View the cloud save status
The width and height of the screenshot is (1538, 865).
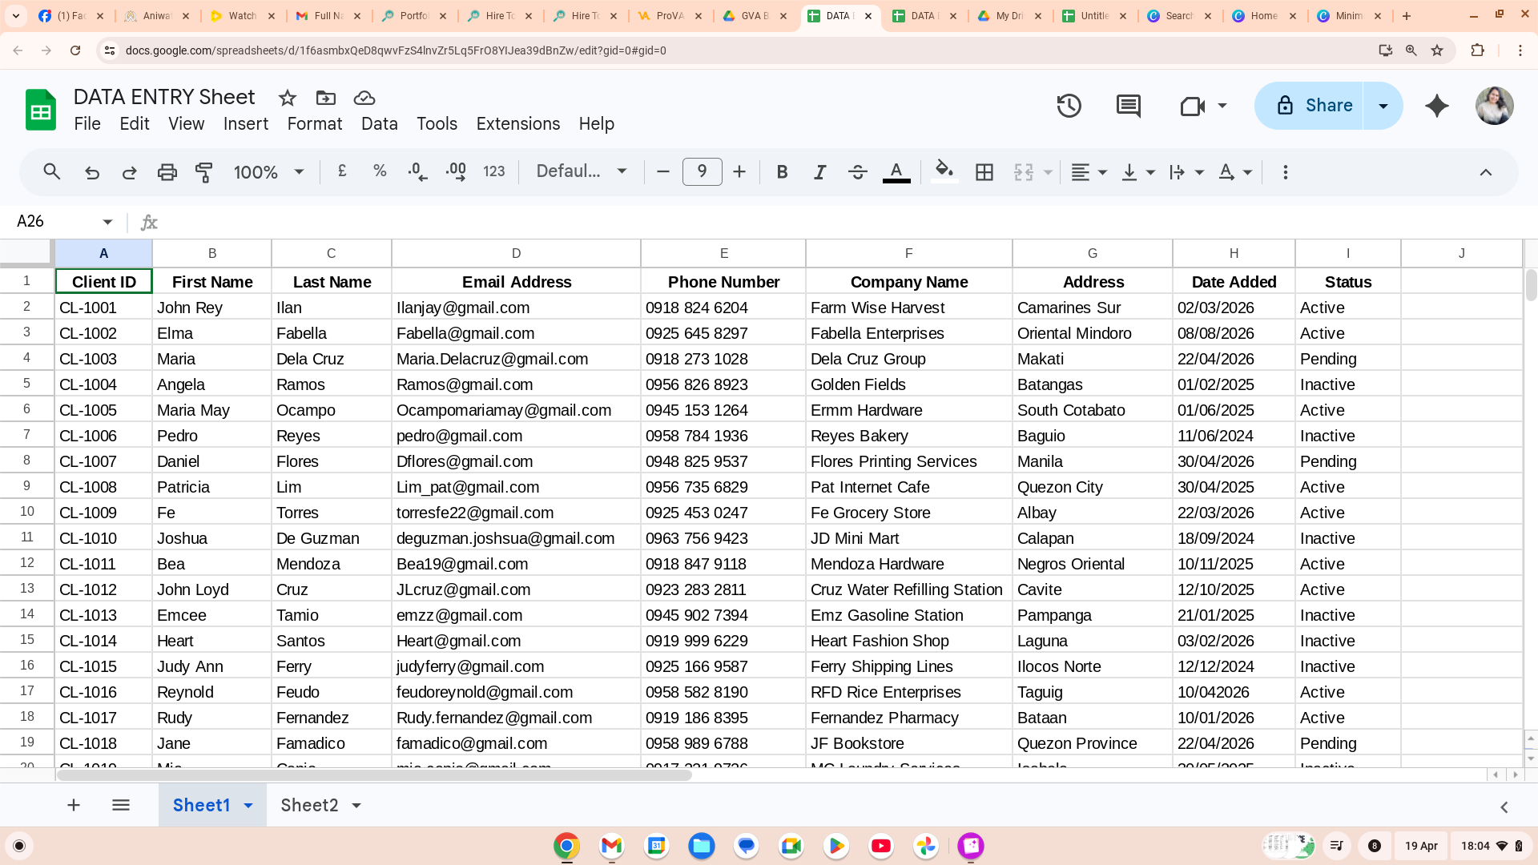click(x=364, y=98)
